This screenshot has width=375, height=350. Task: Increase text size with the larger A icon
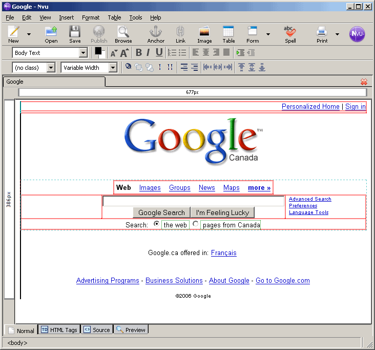pyautogui.click(x=124, y=52)
